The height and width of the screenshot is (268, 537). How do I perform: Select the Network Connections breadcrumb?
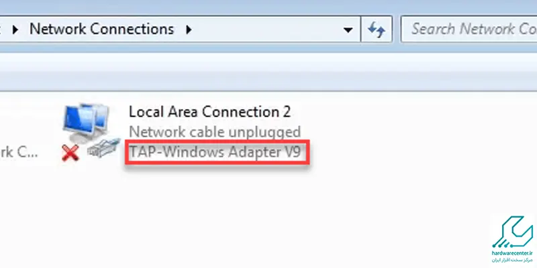click(102, 29)
